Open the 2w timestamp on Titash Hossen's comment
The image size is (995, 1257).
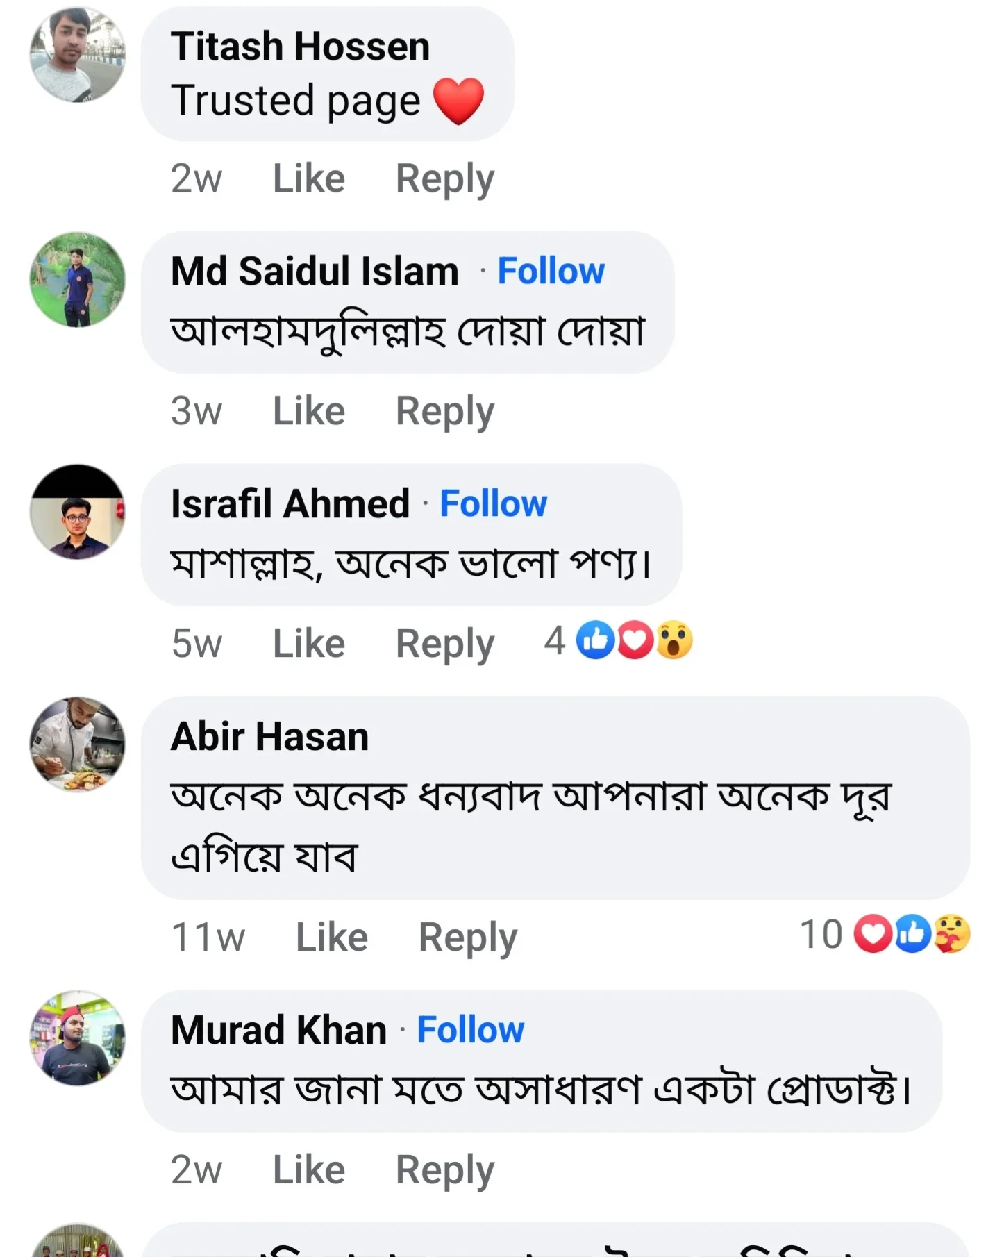(x=197, y=178)
